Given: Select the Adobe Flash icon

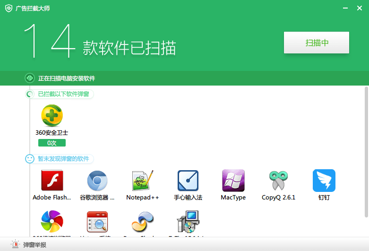Looking at the screenshot, I should coord(52,180).
